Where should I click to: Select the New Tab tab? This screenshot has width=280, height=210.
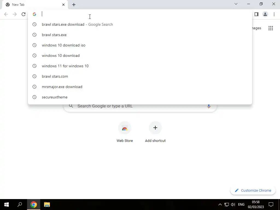(x=35, y=5)
